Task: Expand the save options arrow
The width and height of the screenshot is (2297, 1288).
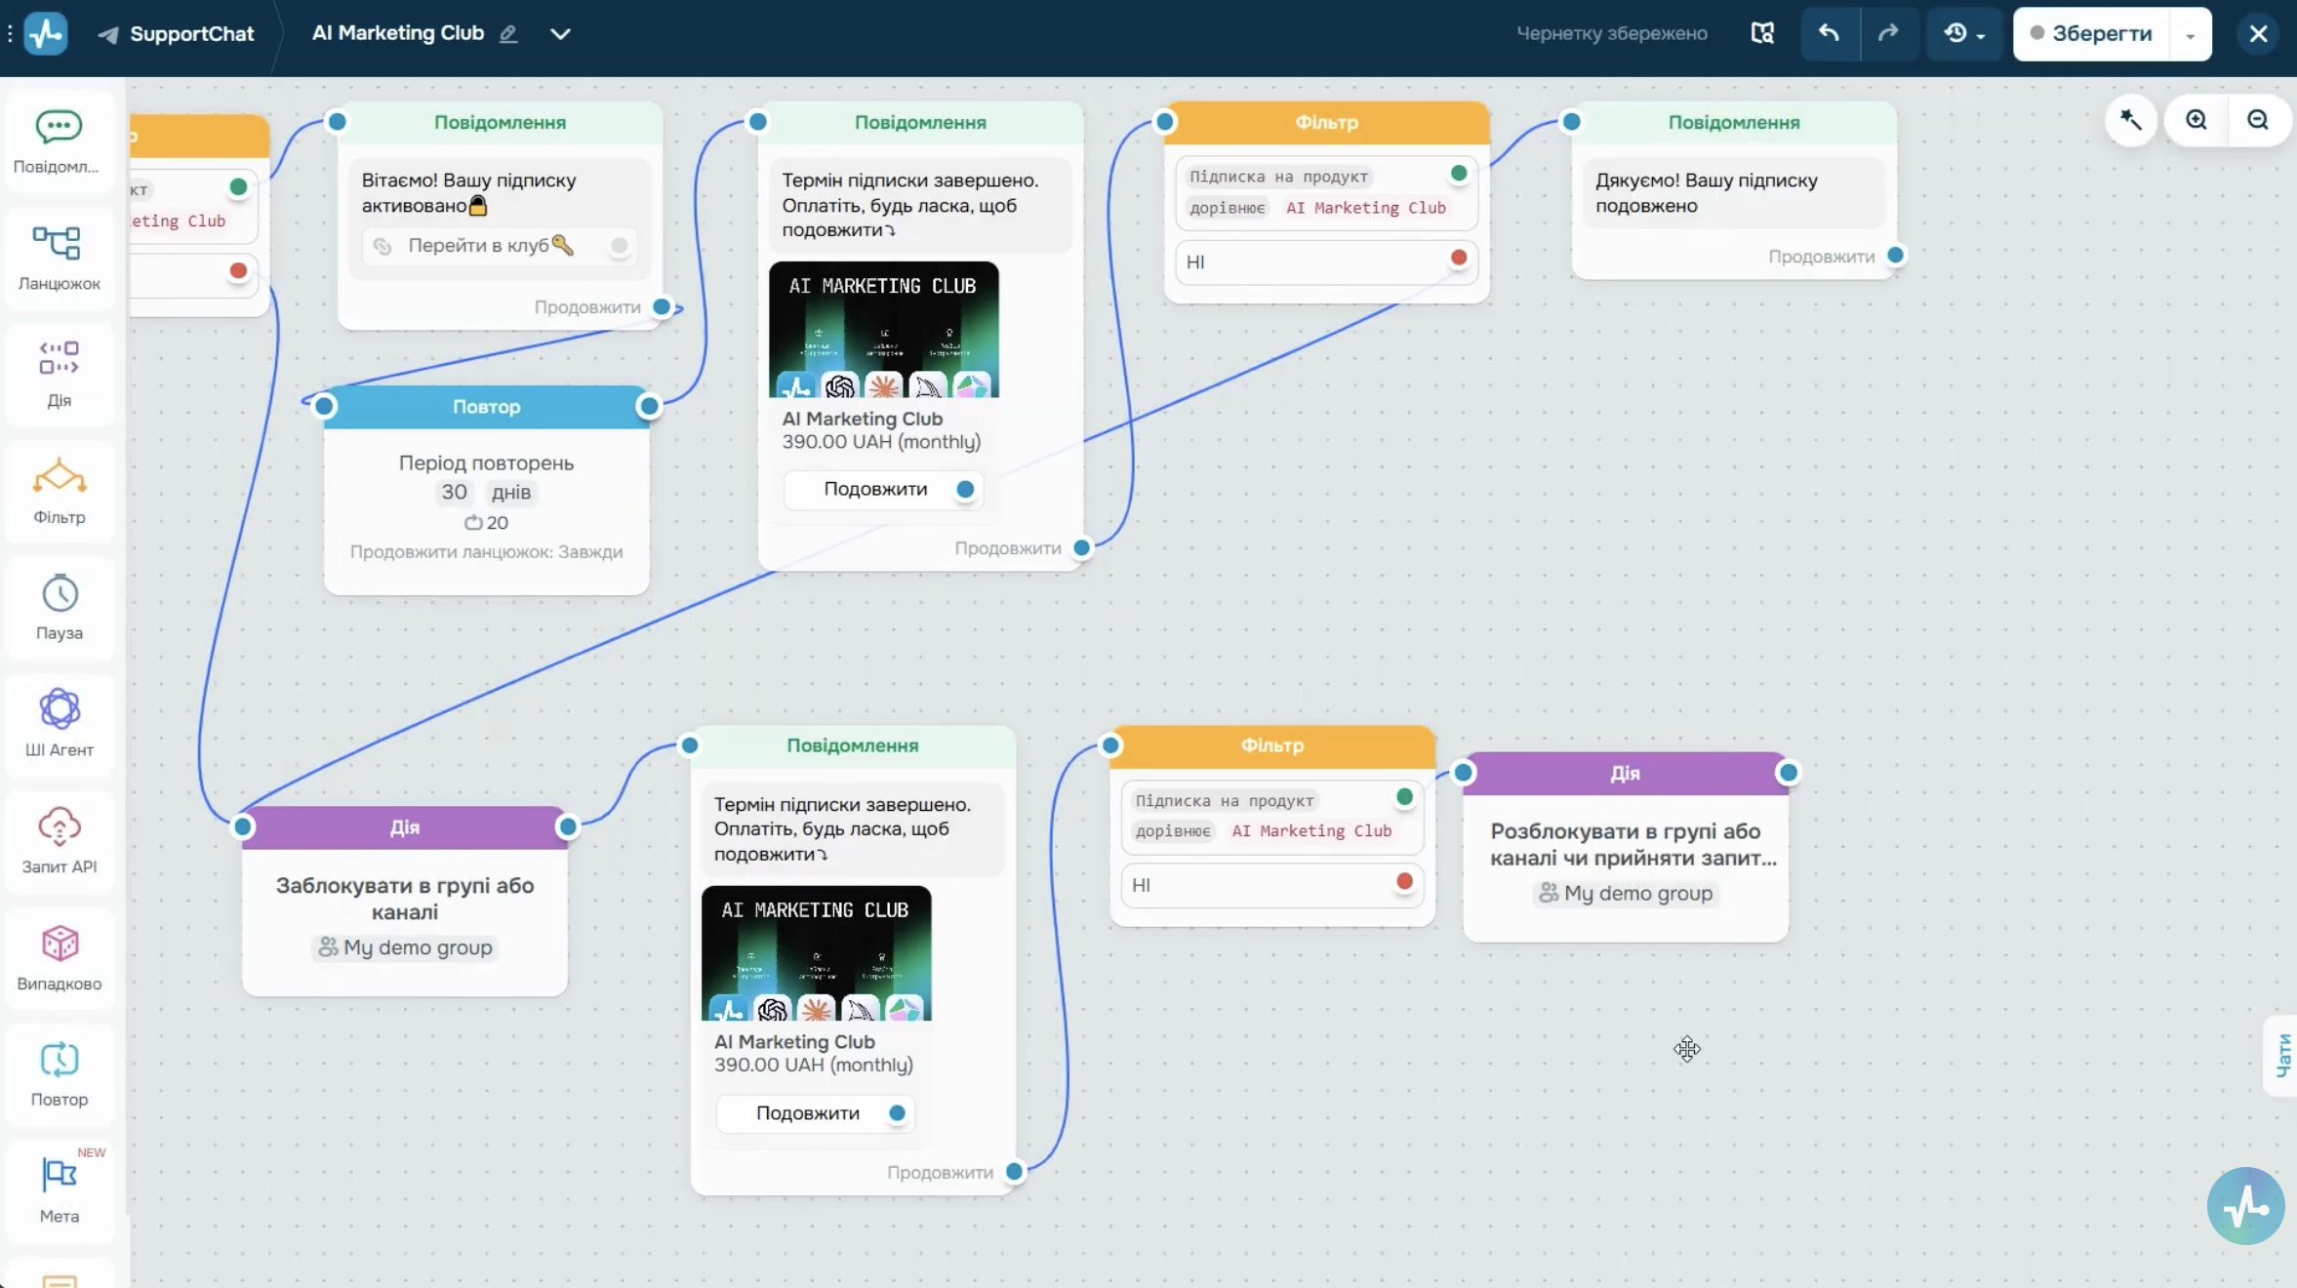Action: click(2191, 34)
